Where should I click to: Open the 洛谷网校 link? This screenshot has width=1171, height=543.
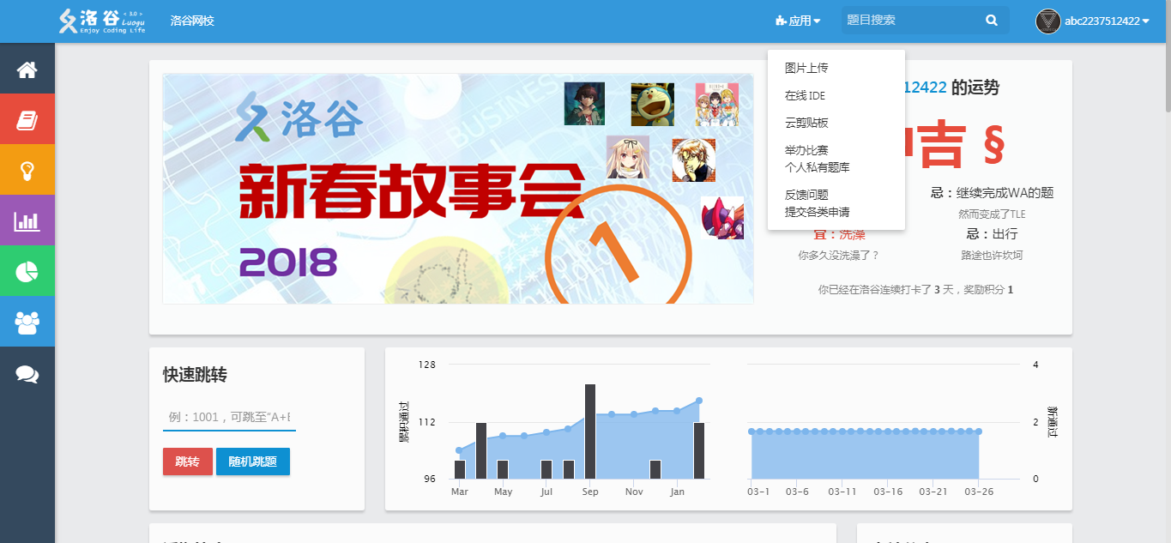tap(192, 21)
